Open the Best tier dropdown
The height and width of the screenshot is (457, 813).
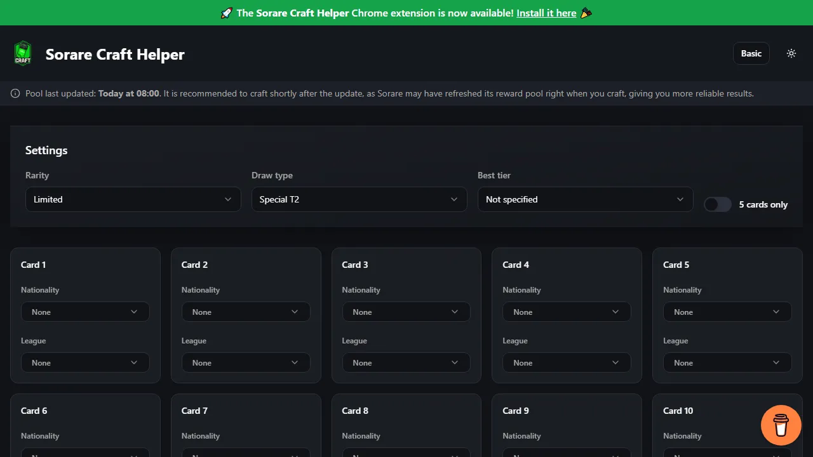pos(584,199)
